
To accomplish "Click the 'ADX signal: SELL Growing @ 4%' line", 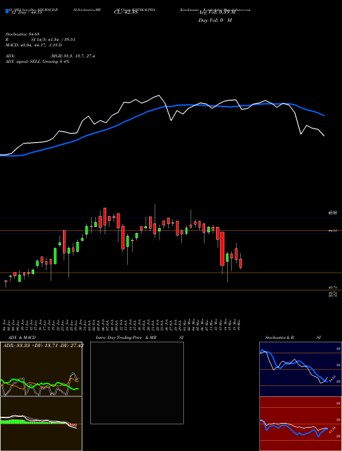I will [38, 61].
